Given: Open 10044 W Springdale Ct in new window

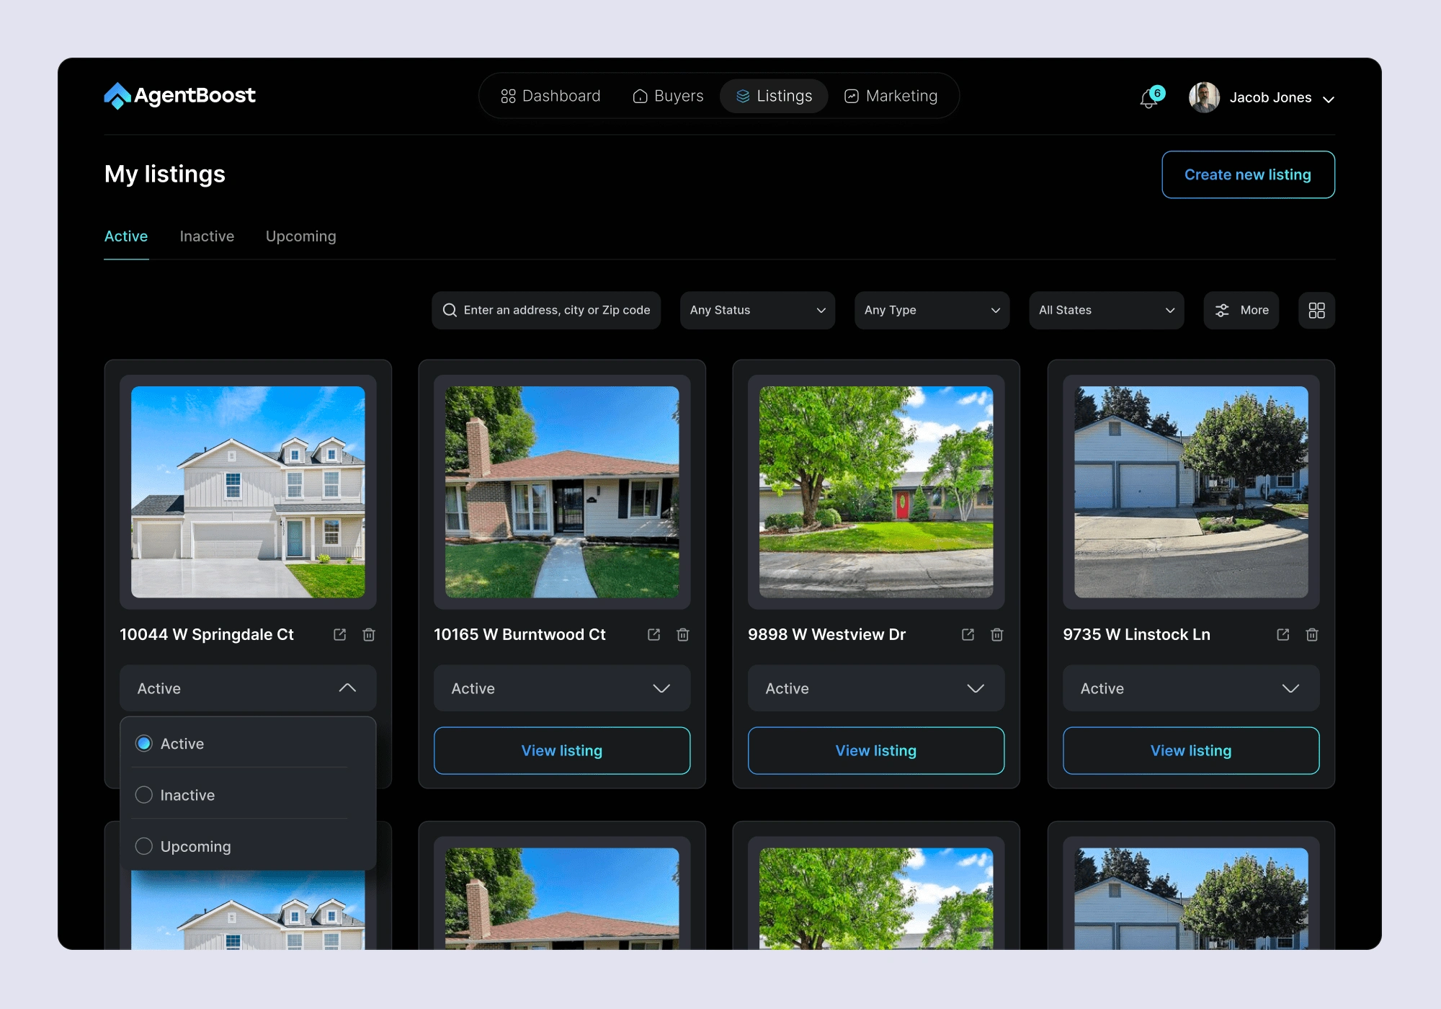Looking at the screenshot, I should pyautogui.click(x=339, y=635).
